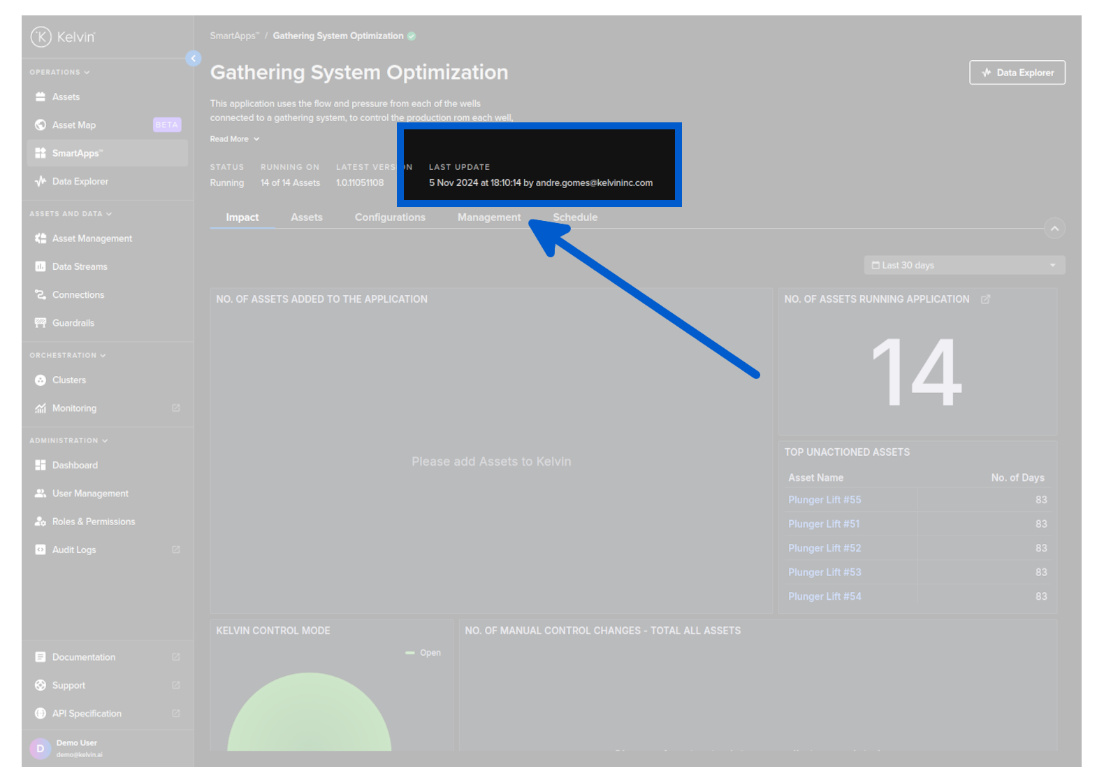1104x783 pixels.
Task: Collapse the sidebar with arrow button
Action: [194, 59]
